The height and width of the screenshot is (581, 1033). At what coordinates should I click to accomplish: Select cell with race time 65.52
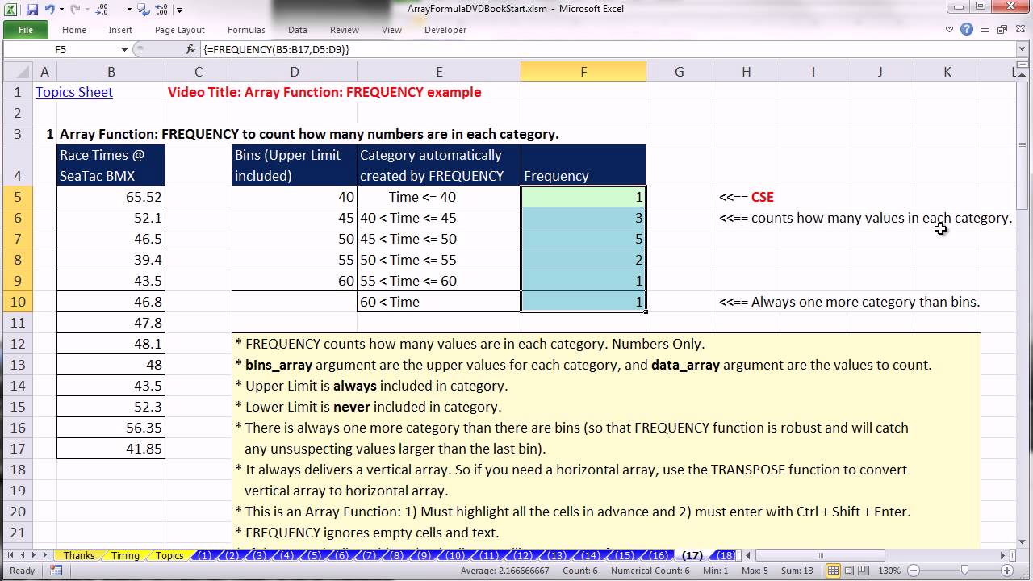(x=111, y=197)
